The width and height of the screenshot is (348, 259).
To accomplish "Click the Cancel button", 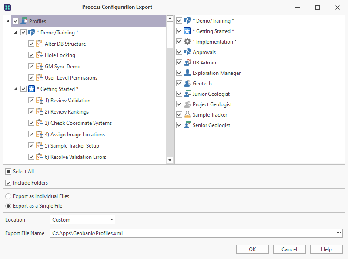I will [x=289, y=249].
